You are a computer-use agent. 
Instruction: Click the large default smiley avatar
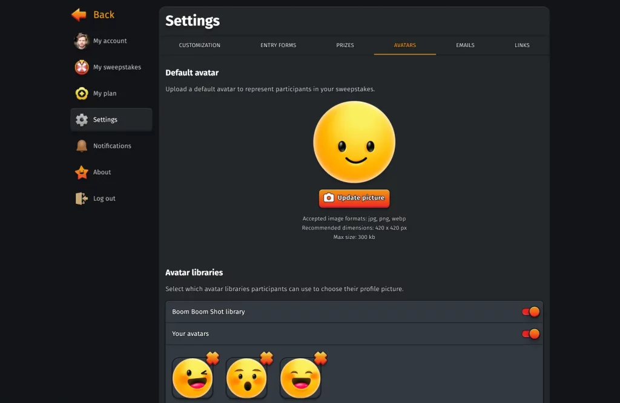pos(354,142)
